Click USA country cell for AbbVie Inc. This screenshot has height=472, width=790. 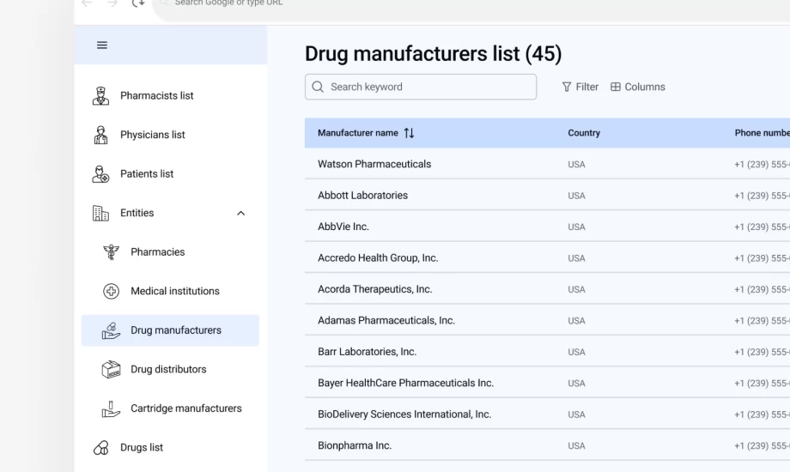(x=576, y=227)
